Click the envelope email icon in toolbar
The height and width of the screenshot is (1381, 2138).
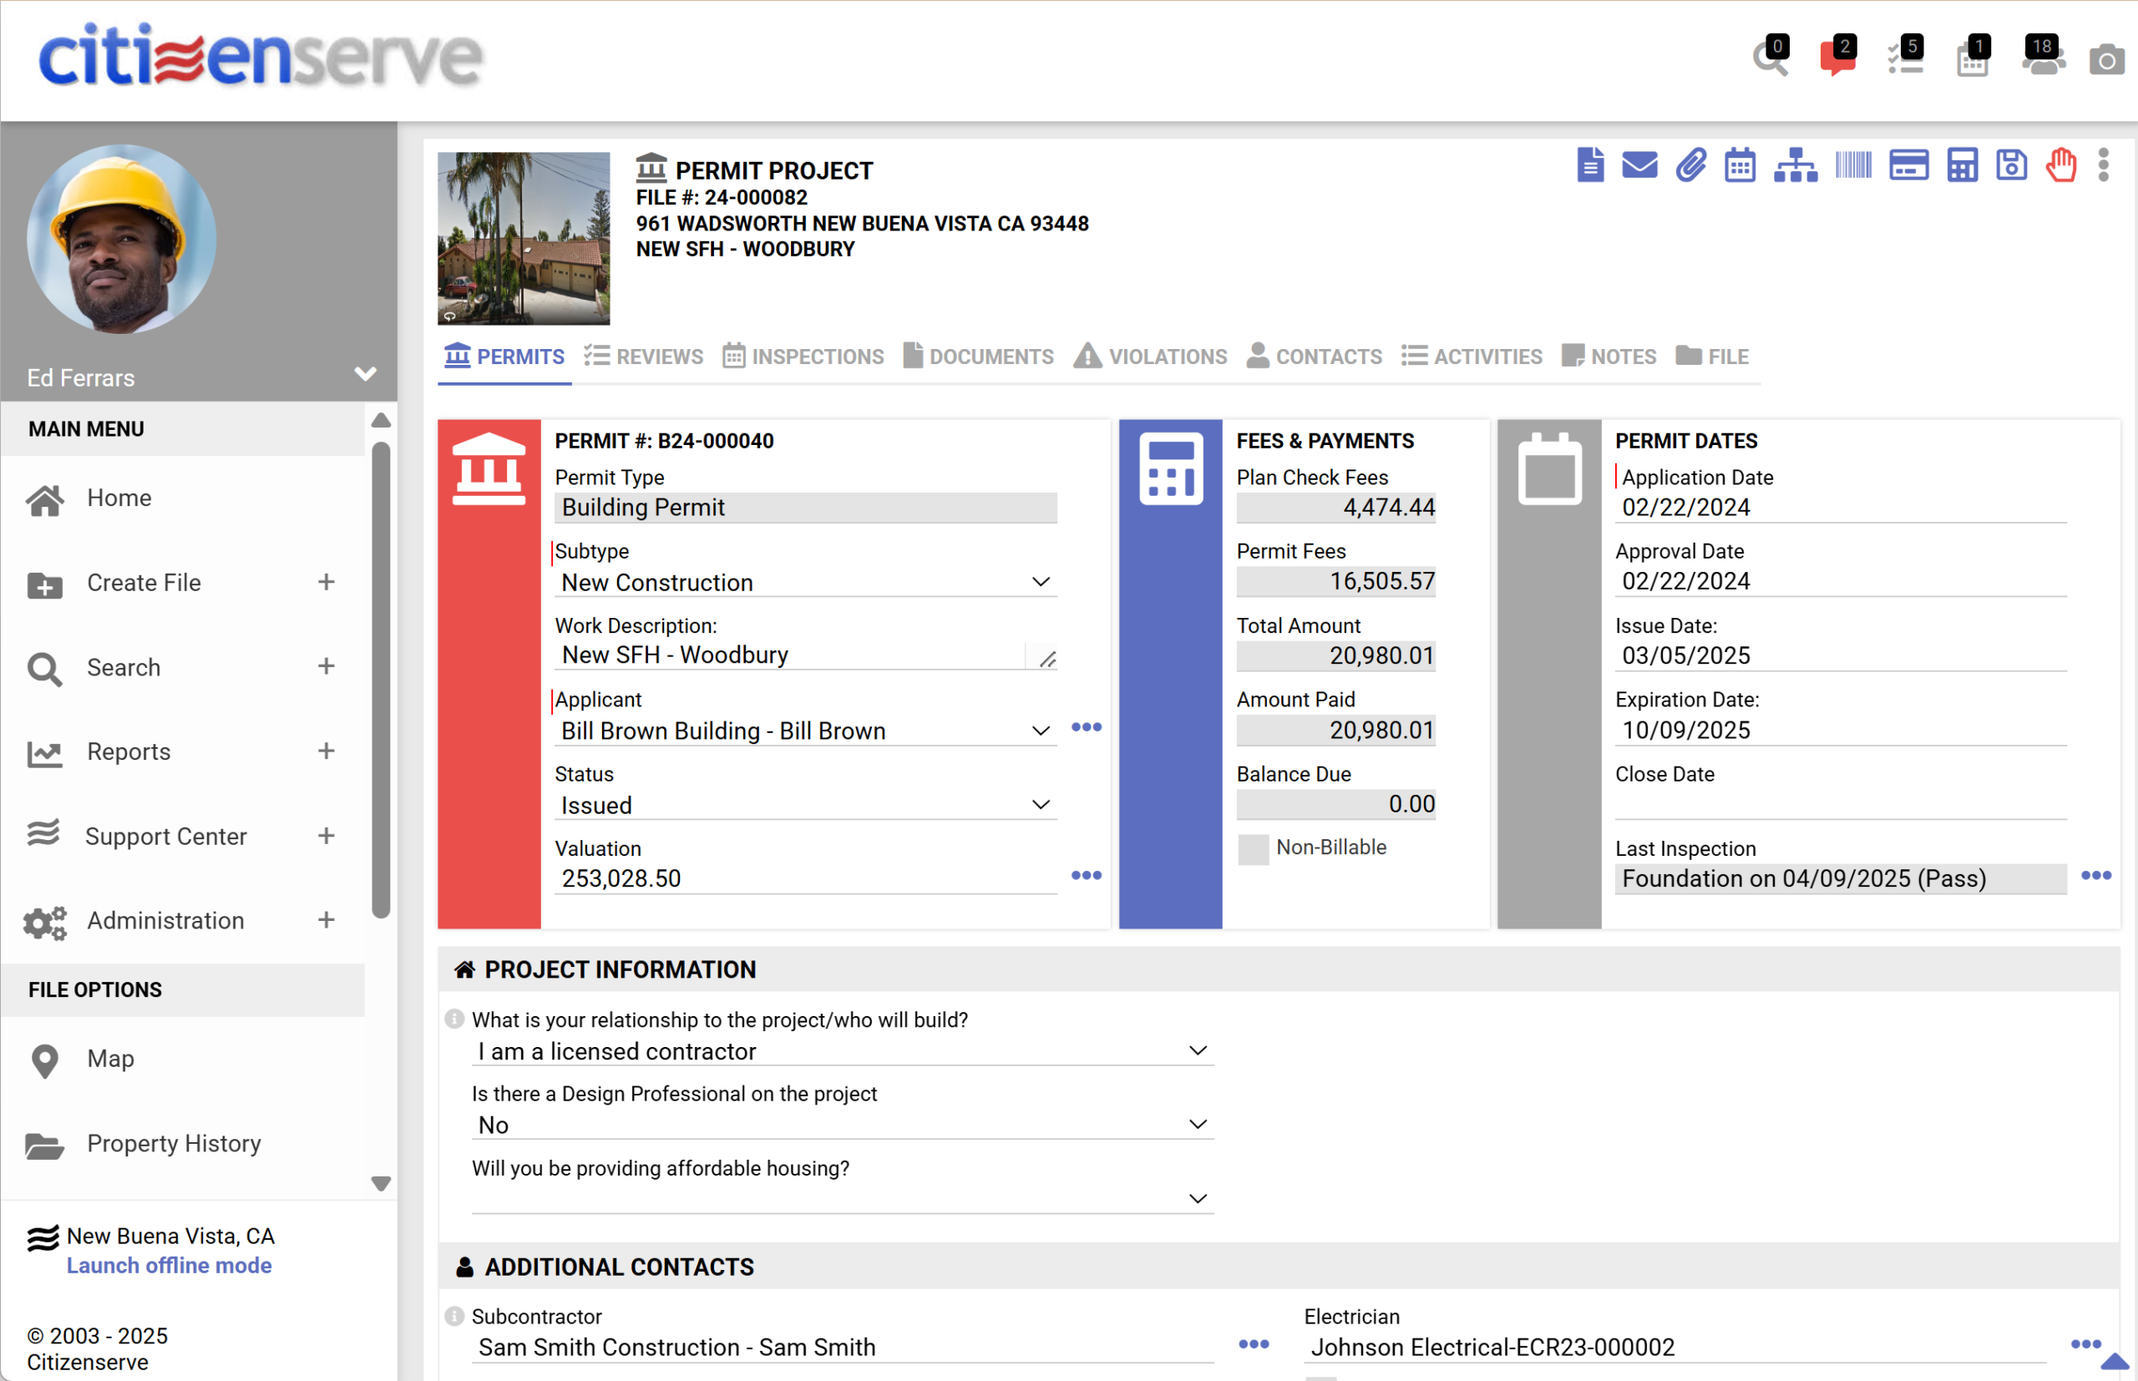1639,165
